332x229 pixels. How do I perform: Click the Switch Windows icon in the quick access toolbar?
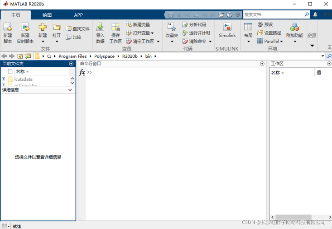[x=221, y=14]
